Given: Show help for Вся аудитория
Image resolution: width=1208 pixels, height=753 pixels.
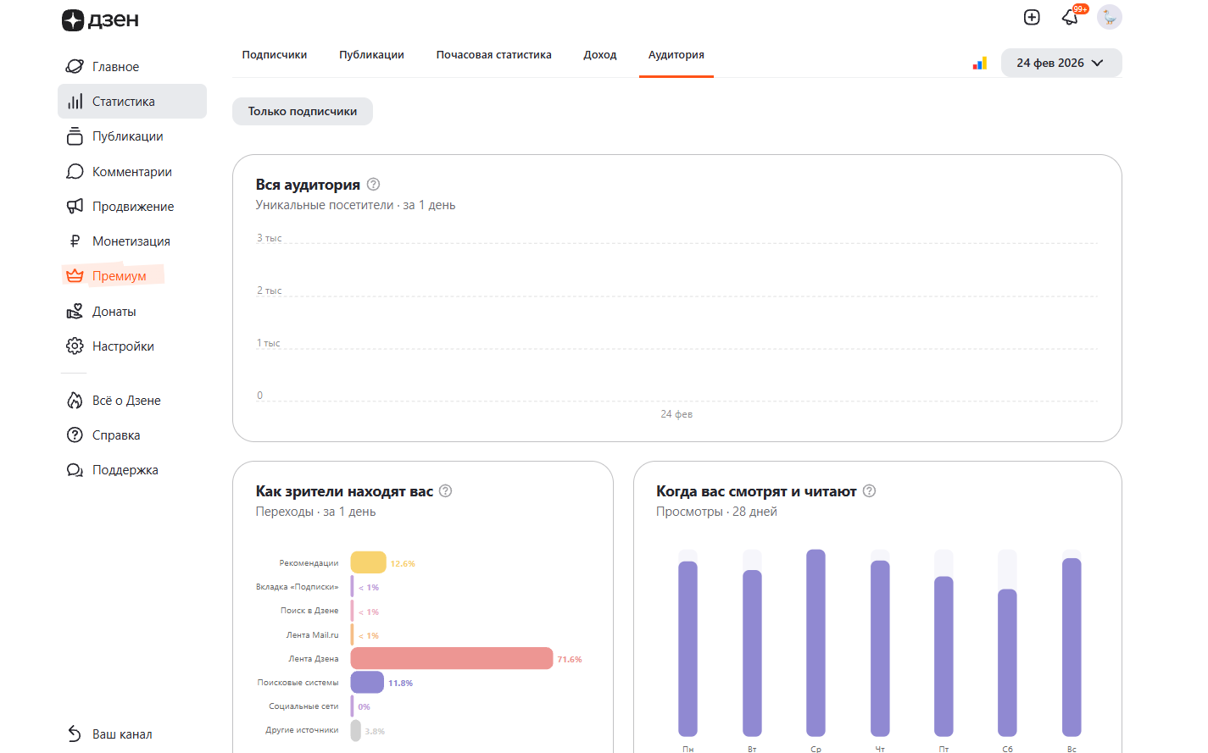Looking at the screenshot, I should [373, 185].
